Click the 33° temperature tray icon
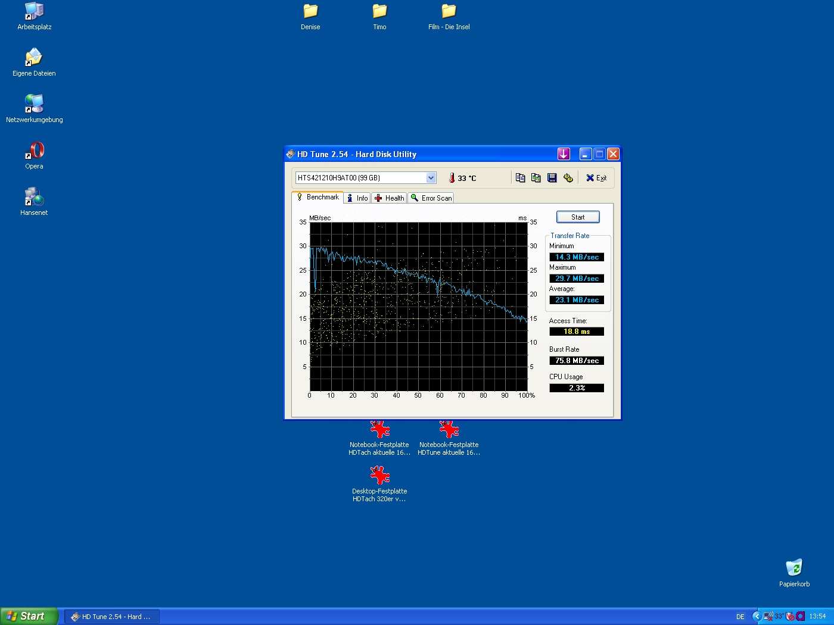834x625 pixels. pyautogui.click(x=779, y=616)
